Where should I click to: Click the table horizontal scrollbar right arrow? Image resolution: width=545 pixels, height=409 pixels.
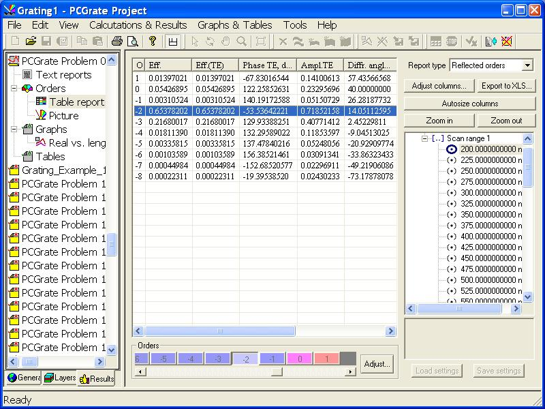[390, 331]
